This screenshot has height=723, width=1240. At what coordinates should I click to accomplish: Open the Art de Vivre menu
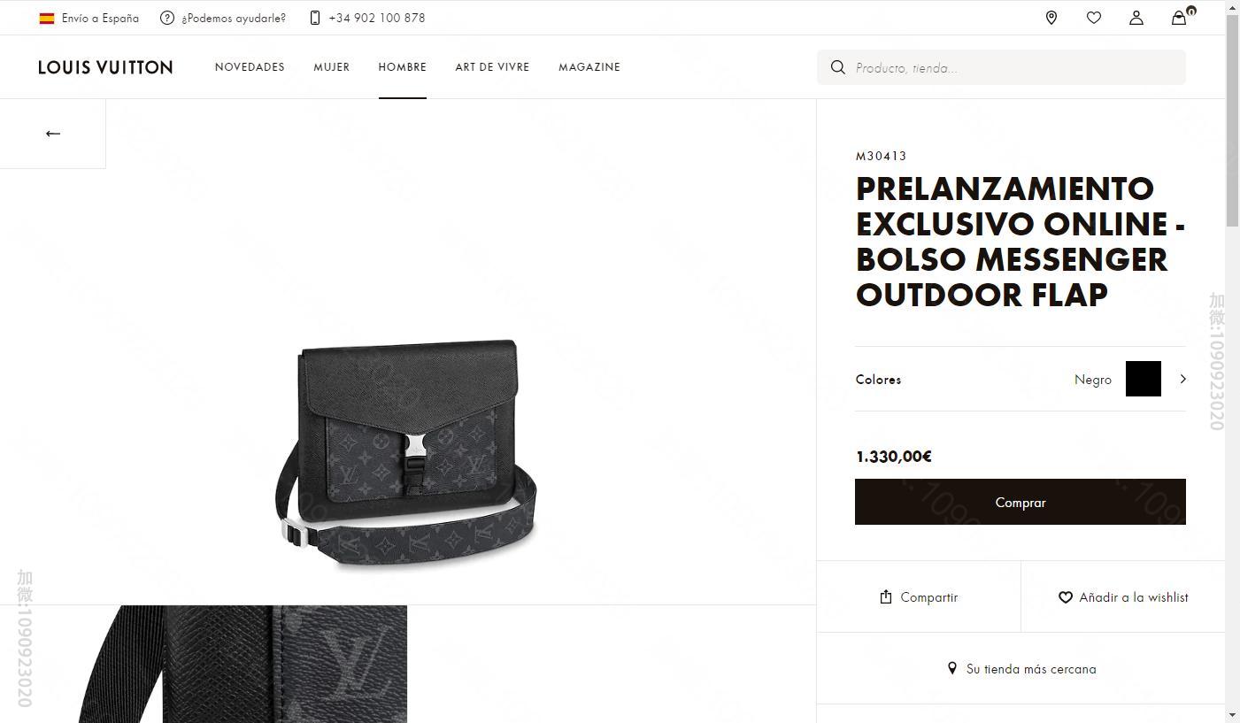492,67
